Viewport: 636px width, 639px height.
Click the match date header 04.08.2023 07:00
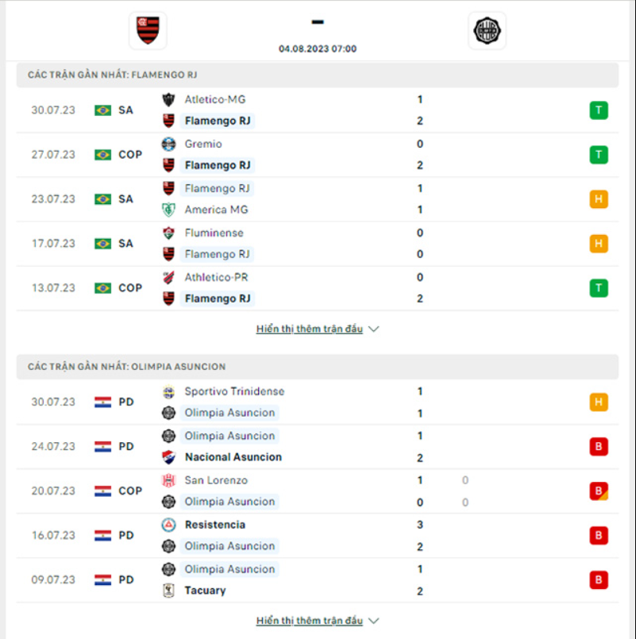click(318, 48)
